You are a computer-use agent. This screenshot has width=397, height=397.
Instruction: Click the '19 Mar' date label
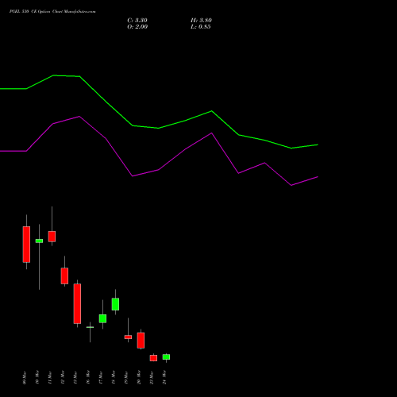[x=126, y=378]
